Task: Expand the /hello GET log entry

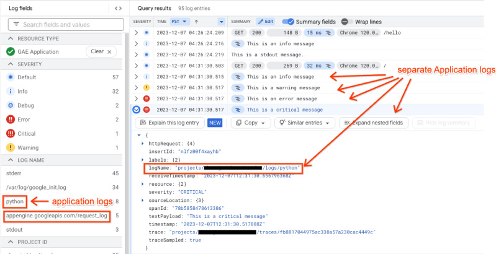Action: coord(137,33)
